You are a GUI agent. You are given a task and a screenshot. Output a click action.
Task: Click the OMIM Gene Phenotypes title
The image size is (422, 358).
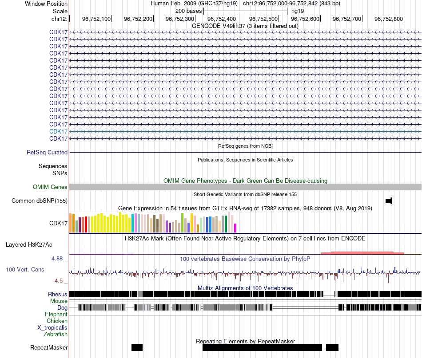tap(246, 181)
